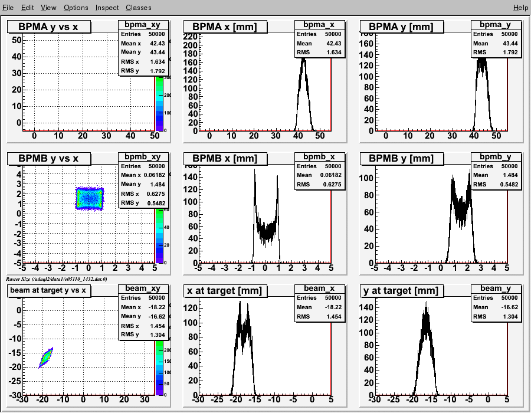Click the bpma_xy statistics box
531x413 pixels.
tap(143, 48)
